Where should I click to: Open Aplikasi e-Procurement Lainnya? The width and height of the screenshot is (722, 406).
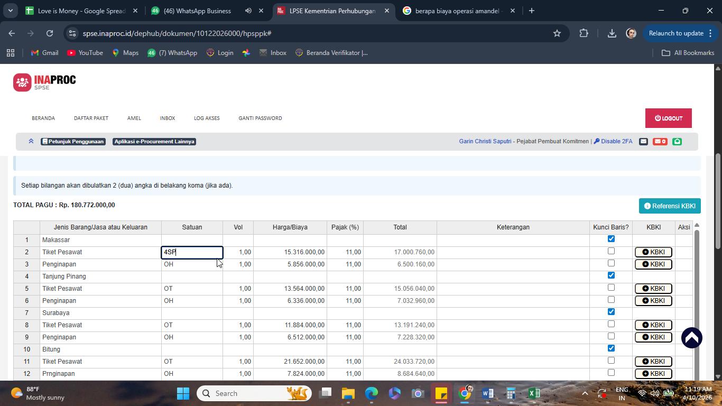154,142
